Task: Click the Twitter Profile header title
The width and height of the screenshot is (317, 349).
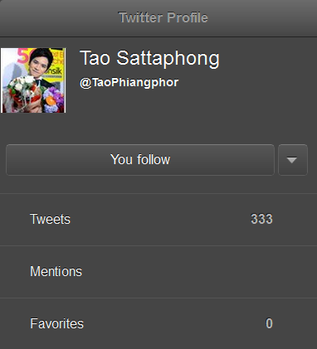Action: pyautogui.click(x=163, y=17)
